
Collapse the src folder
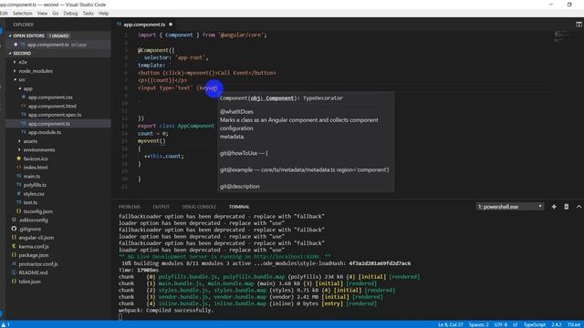point(22,79)
